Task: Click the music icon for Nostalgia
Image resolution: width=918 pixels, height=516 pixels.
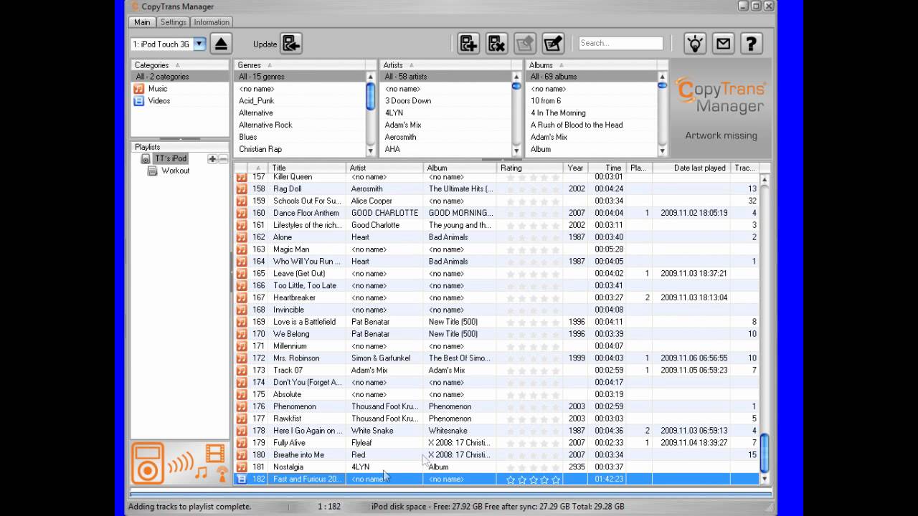Action: pyautogui.click(x=242, y=467)
